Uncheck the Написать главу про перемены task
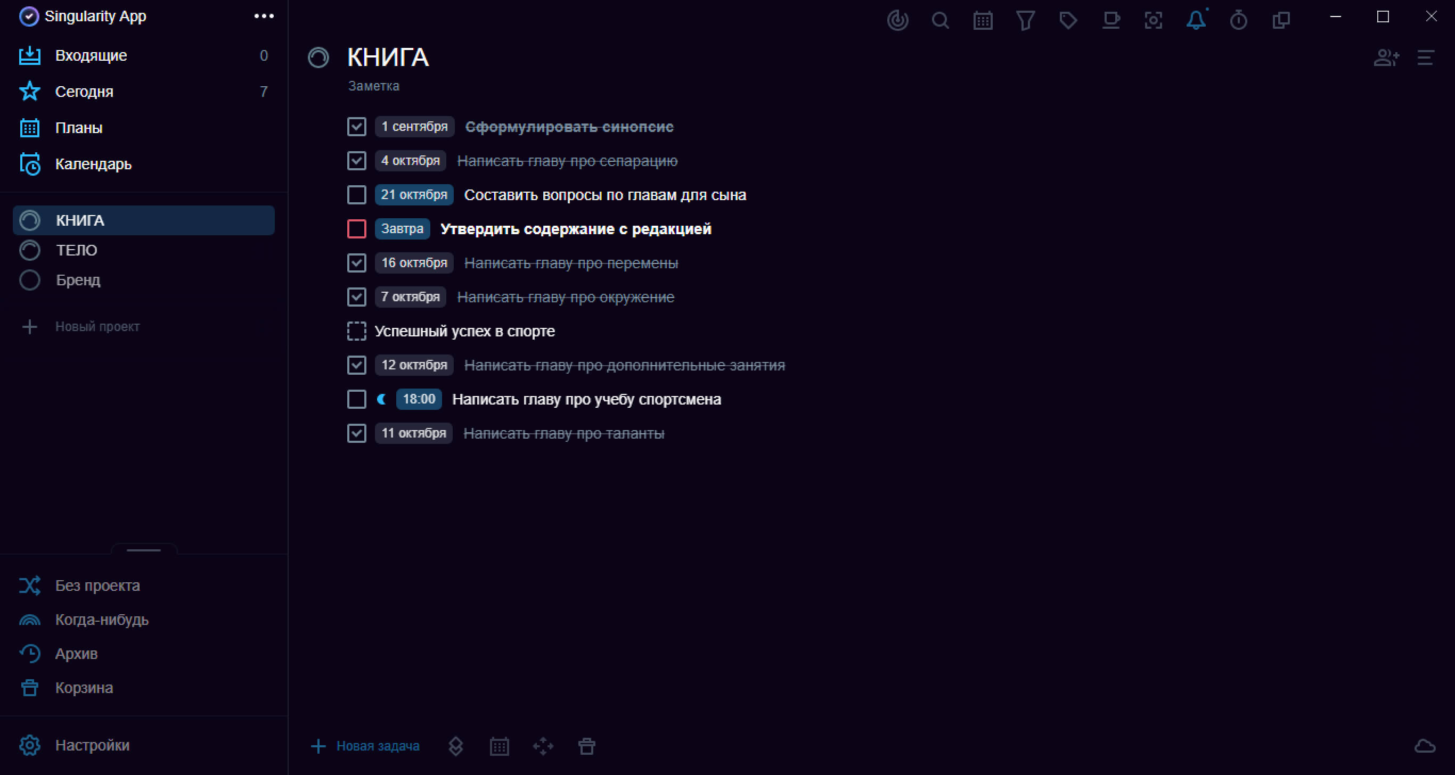The height and width of the screenshot is (775, 1455). click(356, 263)
